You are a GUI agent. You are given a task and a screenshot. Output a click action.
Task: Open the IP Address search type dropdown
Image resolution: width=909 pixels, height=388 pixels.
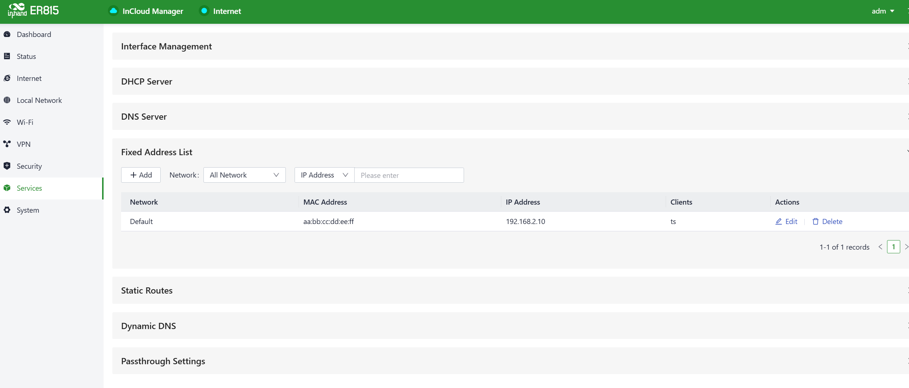pos(324,175)
